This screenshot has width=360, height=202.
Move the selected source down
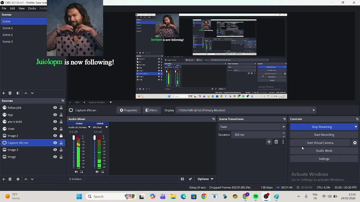pos(32,179)
